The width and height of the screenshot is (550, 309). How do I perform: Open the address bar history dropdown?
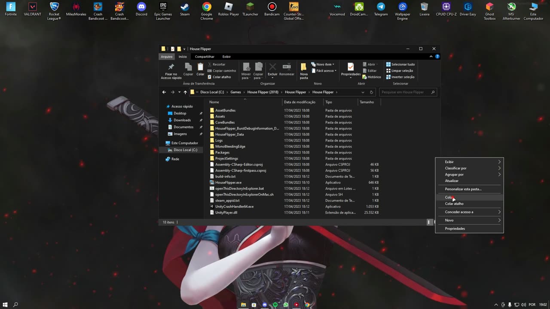tap(363, 92)
